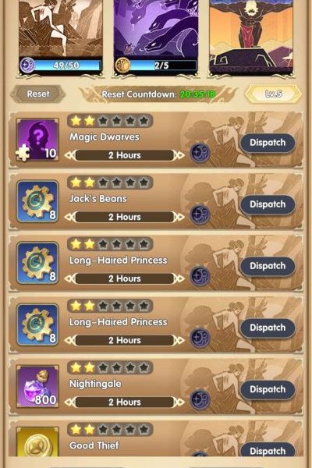Dispatch the Magic Dwarves quest
The width and height of the screenshot is (312, 468).
pyautogui.click(x=268, y=143)
